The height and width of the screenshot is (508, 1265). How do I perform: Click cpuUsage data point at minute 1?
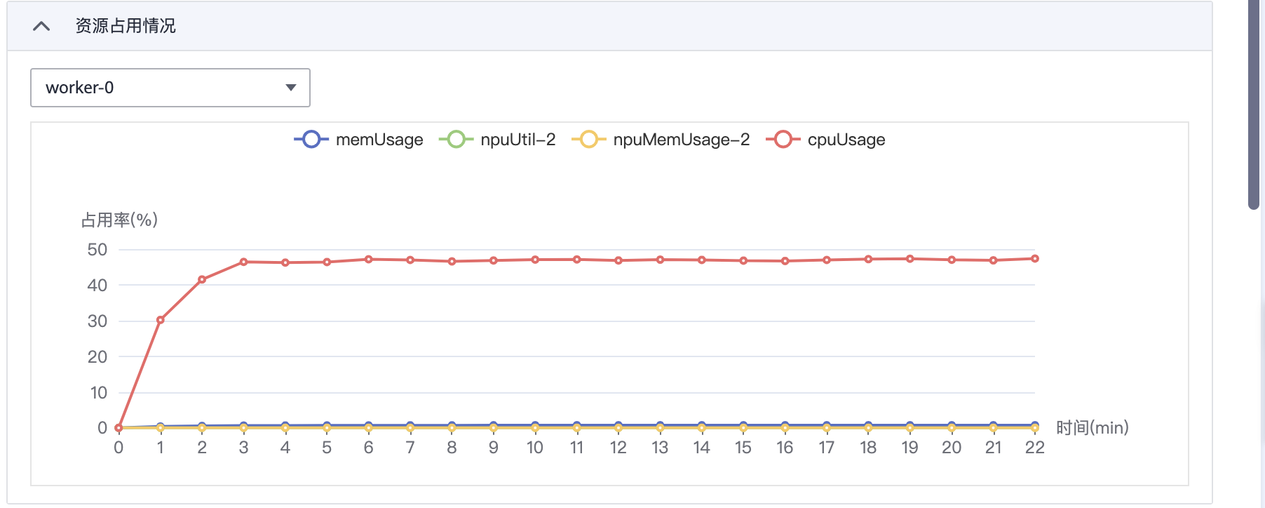pos(161,320)
